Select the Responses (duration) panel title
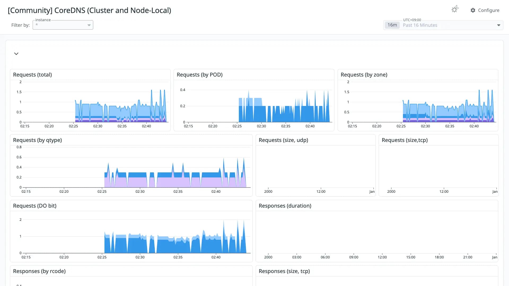The height and width of the screenshot is (286, 509). click(x=285, y=206)
